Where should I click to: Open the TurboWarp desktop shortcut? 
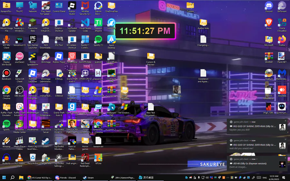(x=72, y=58)
